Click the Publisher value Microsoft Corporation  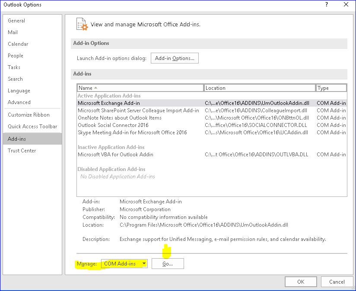[x=145, y=209]
